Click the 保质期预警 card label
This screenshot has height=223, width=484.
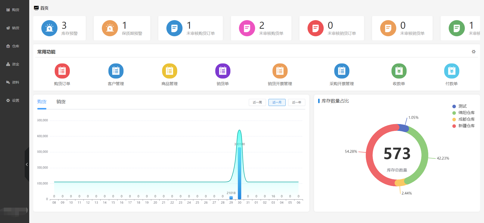pyautogui.click(x=132, y=33)
